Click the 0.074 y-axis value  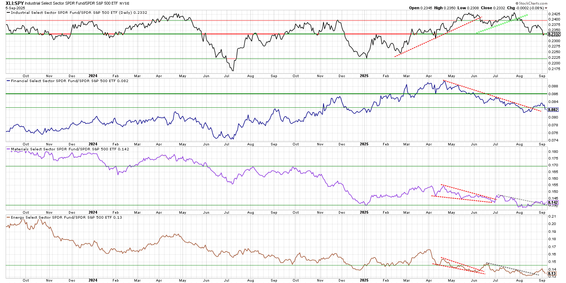pyautogui.click(x=553, y=140)
